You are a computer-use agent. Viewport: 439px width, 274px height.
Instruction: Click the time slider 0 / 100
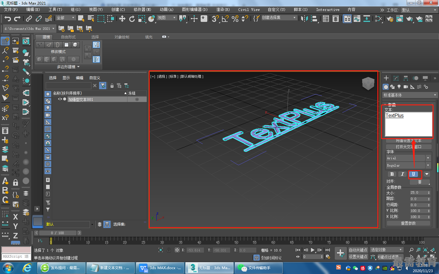coord(58,233)
